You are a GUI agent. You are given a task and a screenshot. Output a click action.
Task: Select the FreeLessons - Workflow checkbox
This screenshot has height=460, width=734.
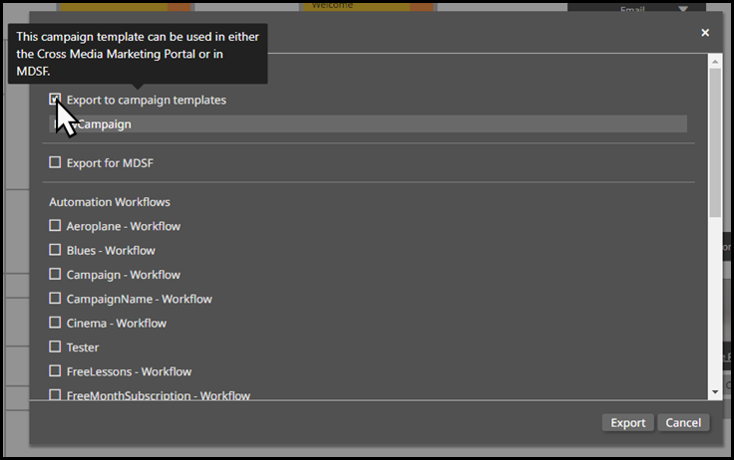point(56,371)
